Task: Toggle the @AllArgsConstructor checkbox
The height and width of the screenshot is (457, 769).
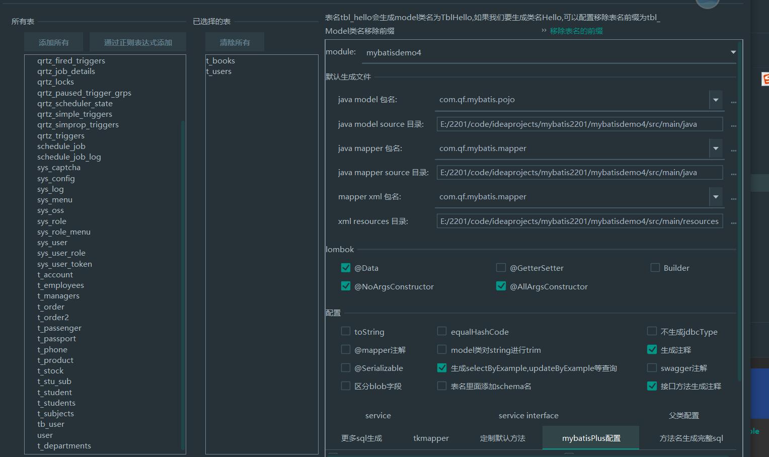Action: click(x=501, y=286)
